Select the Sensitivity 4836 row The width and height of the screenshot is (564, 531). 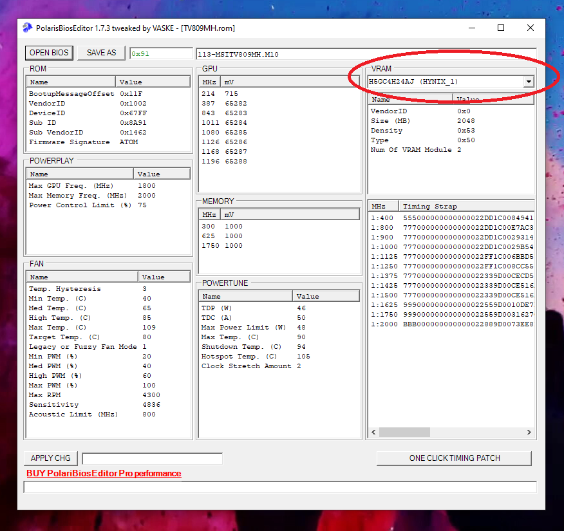108,405
